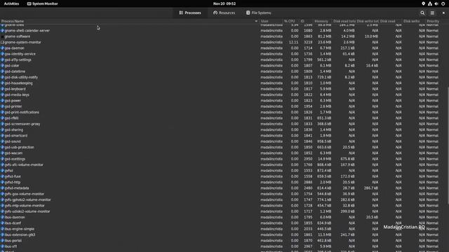
Task: Sort by Priority column header
Action: click(x=433, y=21)
